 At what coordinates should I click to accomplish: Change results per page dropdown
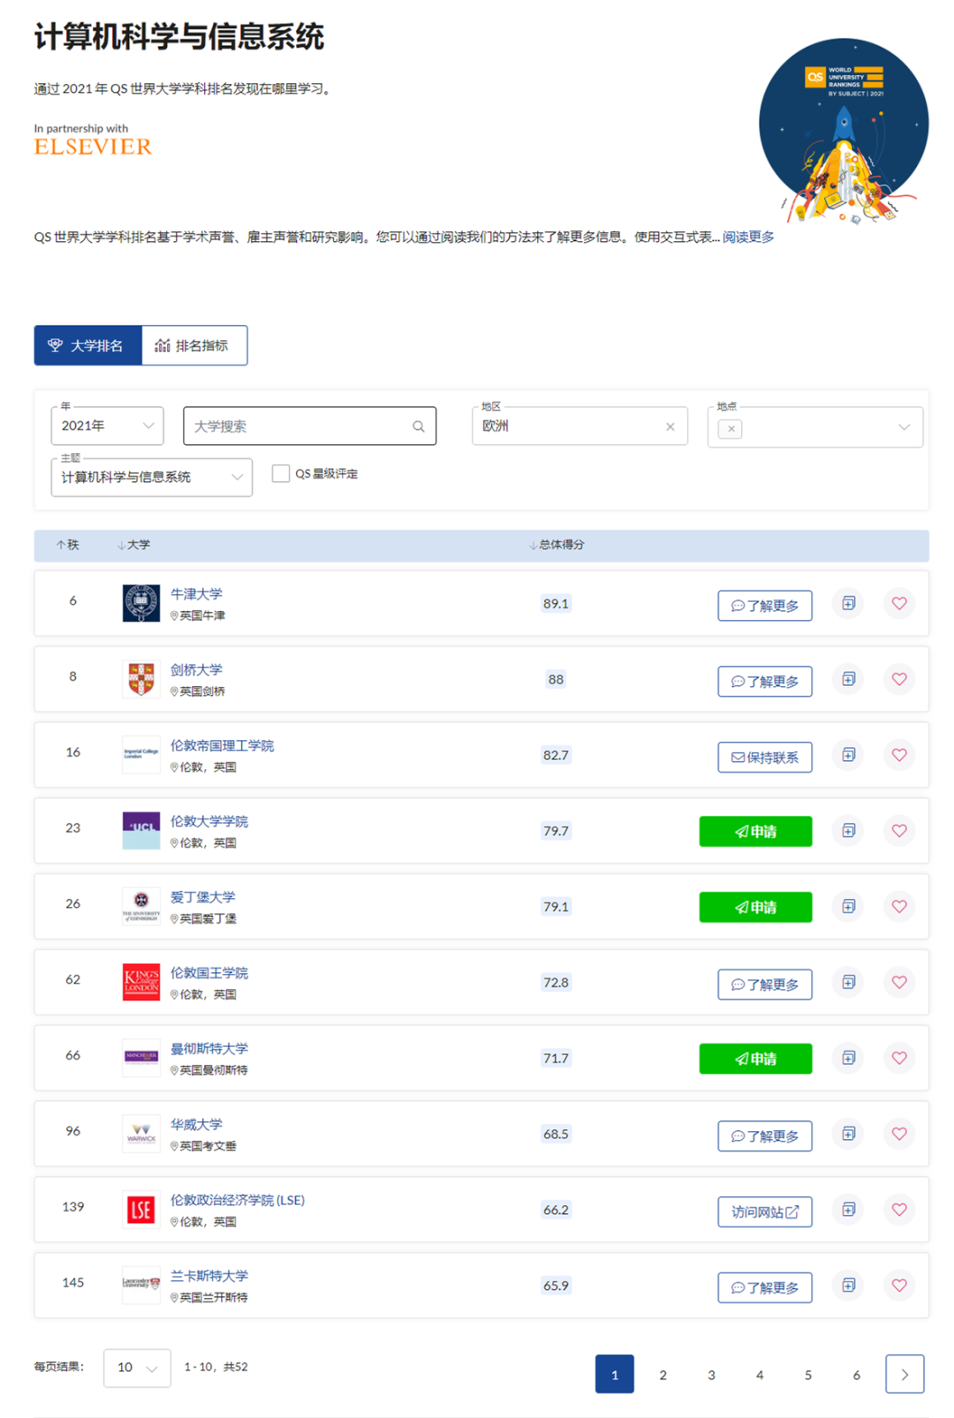click(x=137, y=1368)
